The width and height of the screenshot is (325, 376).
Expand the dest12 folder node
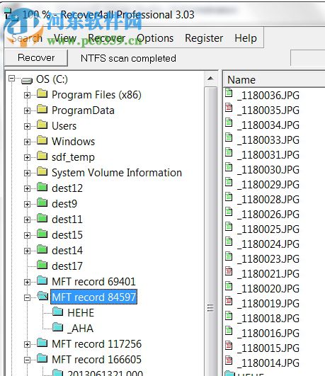click(x=27, y=189)
